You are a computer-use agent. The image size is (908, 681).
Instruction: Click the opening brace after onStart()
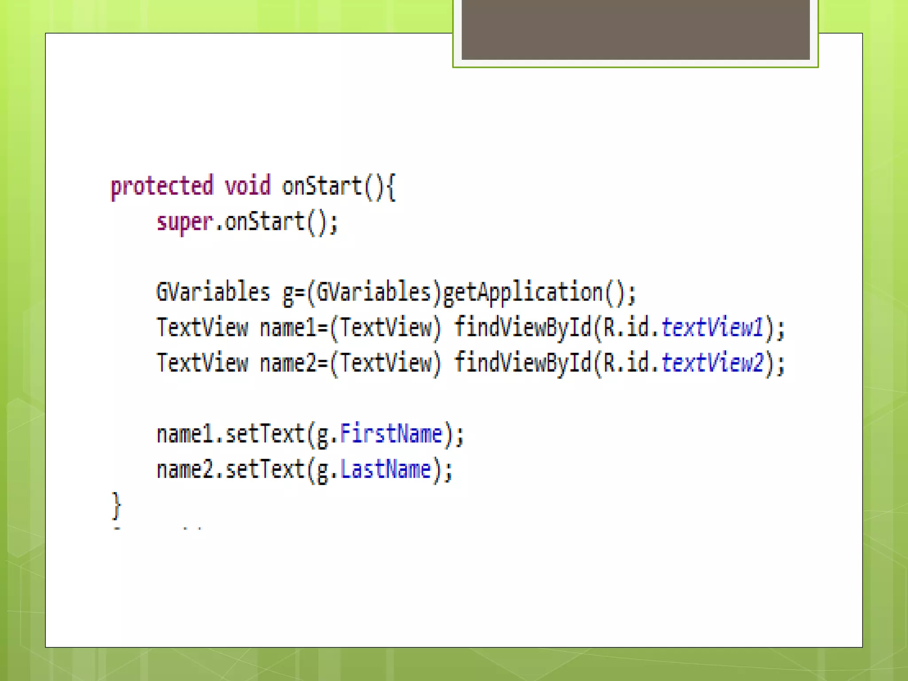coord(391,187)
